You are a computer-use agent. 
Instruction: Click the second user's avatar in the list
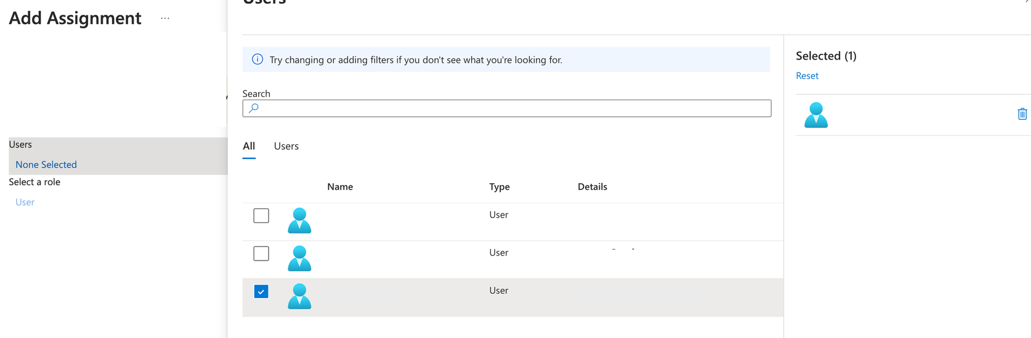299,259
